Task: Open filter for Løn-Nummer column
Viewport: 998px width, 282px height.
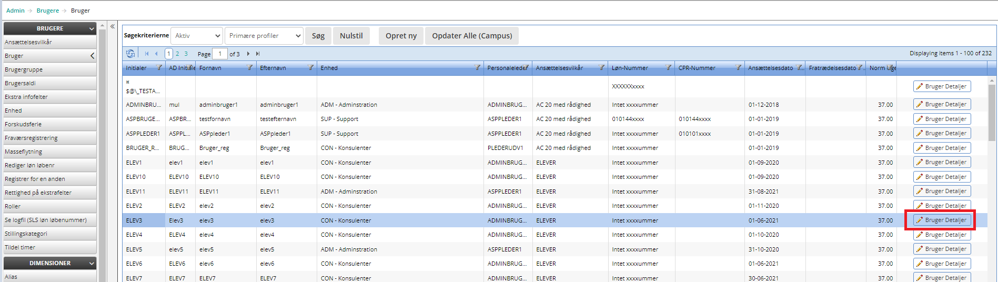Action: [x=668, y=68]
